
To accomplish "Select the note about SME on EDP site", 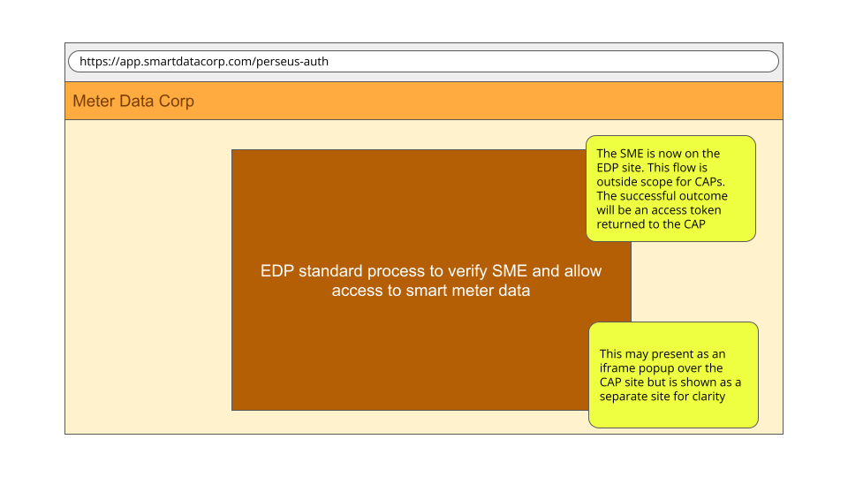I will [x=670, y=188].
